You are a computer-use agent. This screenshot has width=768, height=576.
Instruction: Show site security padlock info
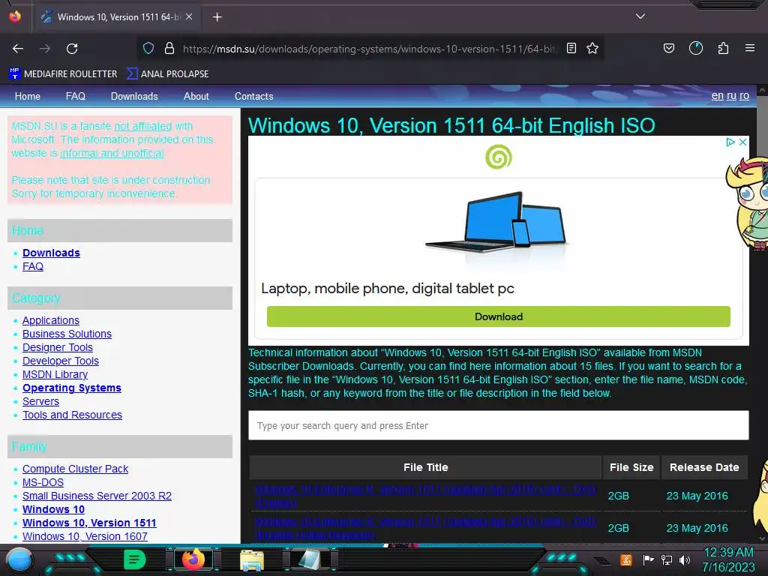click(x=169, y=48)
